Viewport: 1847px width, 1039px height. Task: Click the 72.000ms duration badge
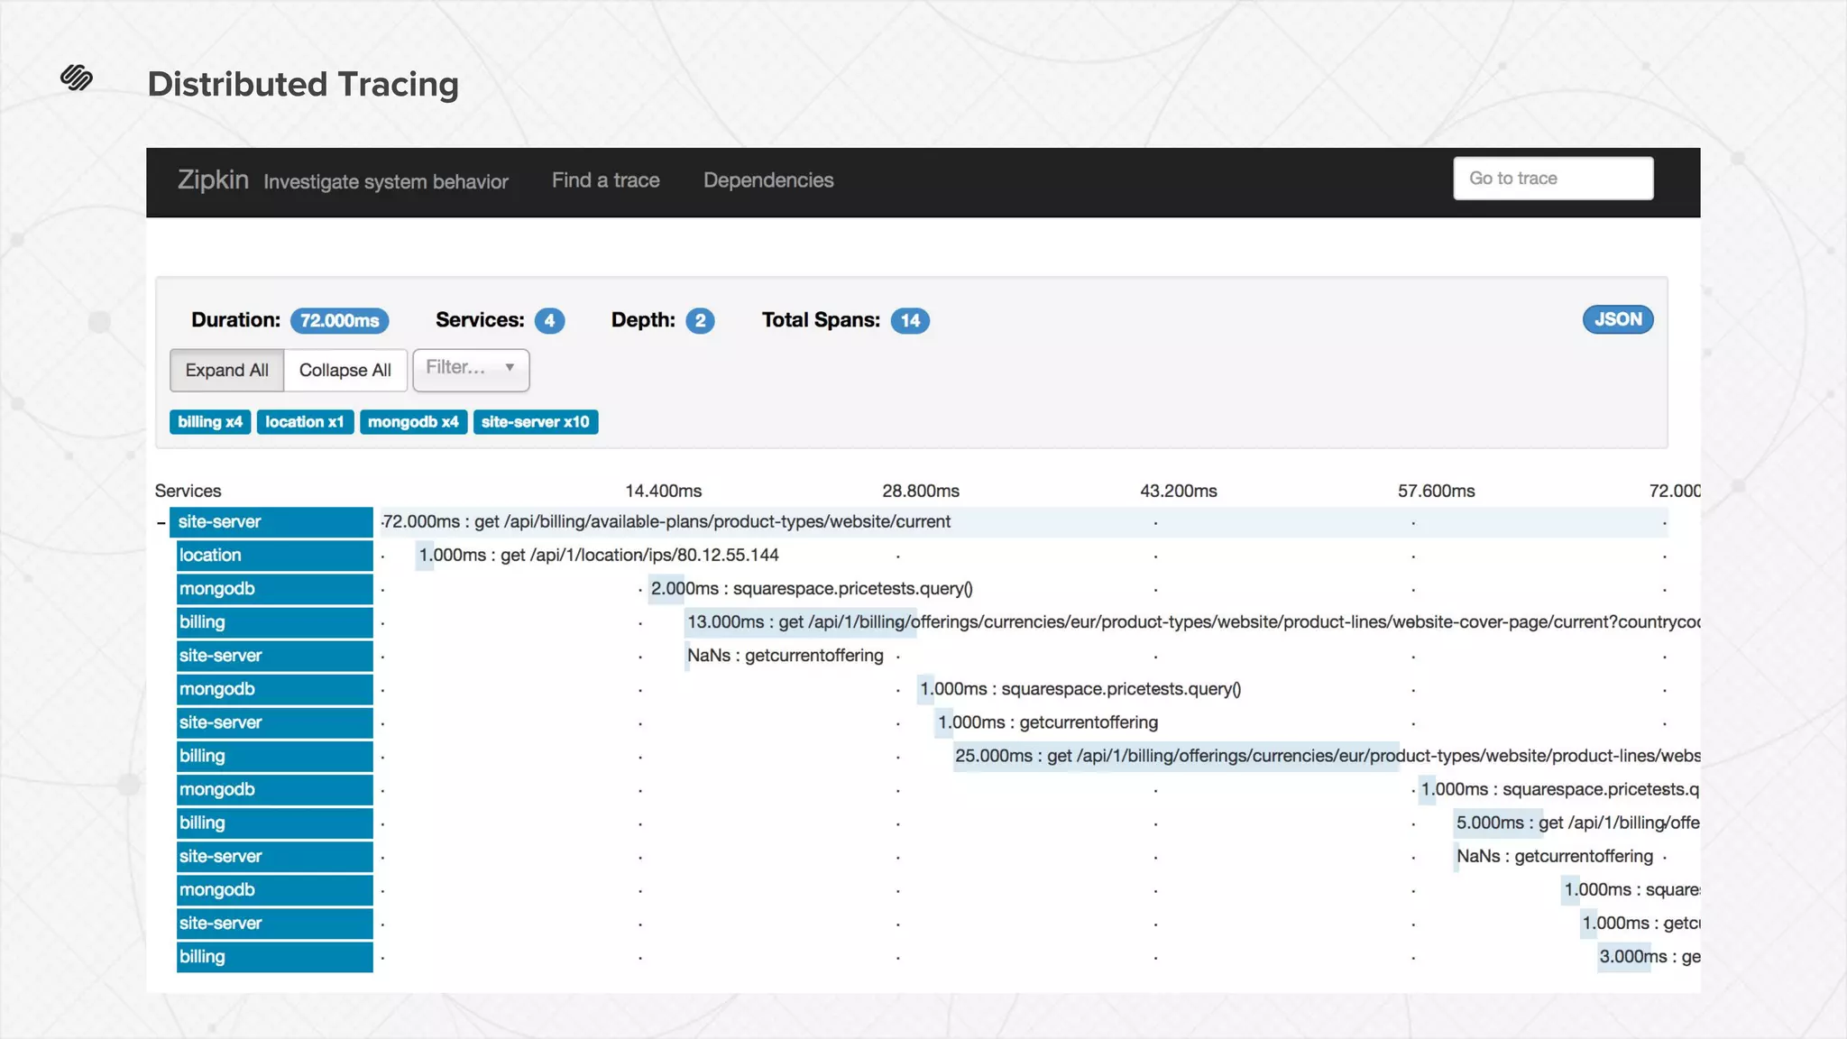pos(339,321)
